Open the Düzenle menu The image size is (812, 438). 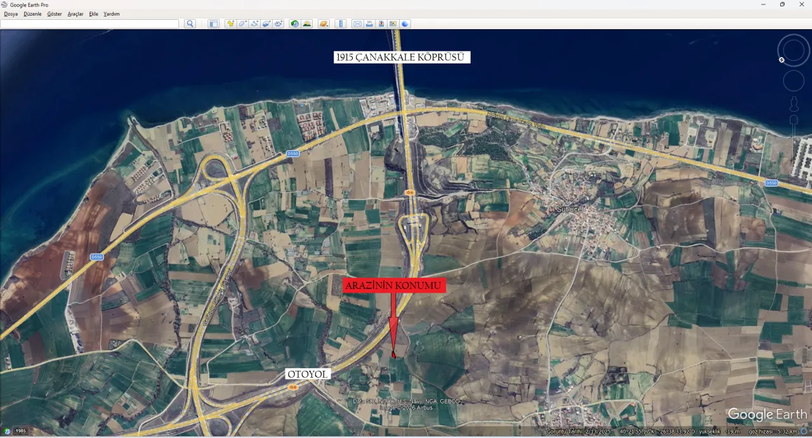click(x=32, y=14)
